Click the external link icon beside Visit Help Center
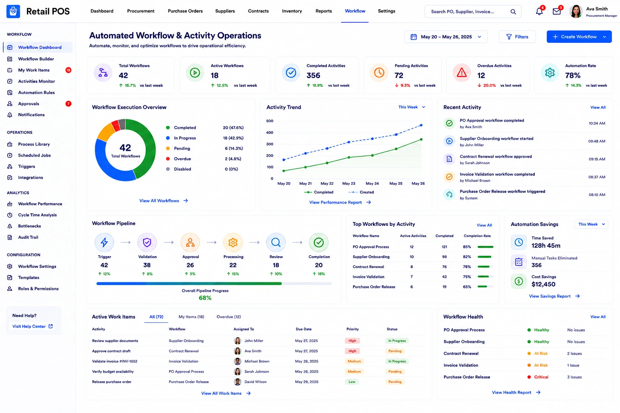 [50, 326]
